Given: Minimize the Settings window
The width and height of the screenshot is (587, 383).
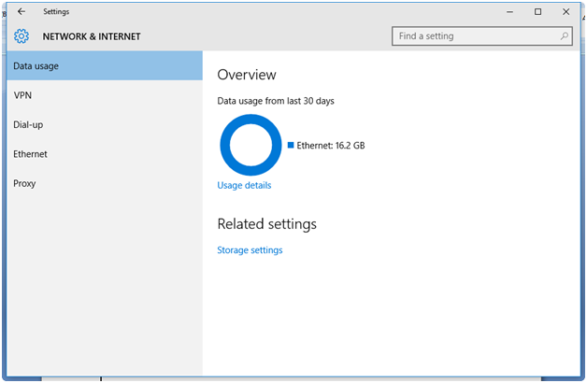Looking at the screenshot, I should point(509,11).
